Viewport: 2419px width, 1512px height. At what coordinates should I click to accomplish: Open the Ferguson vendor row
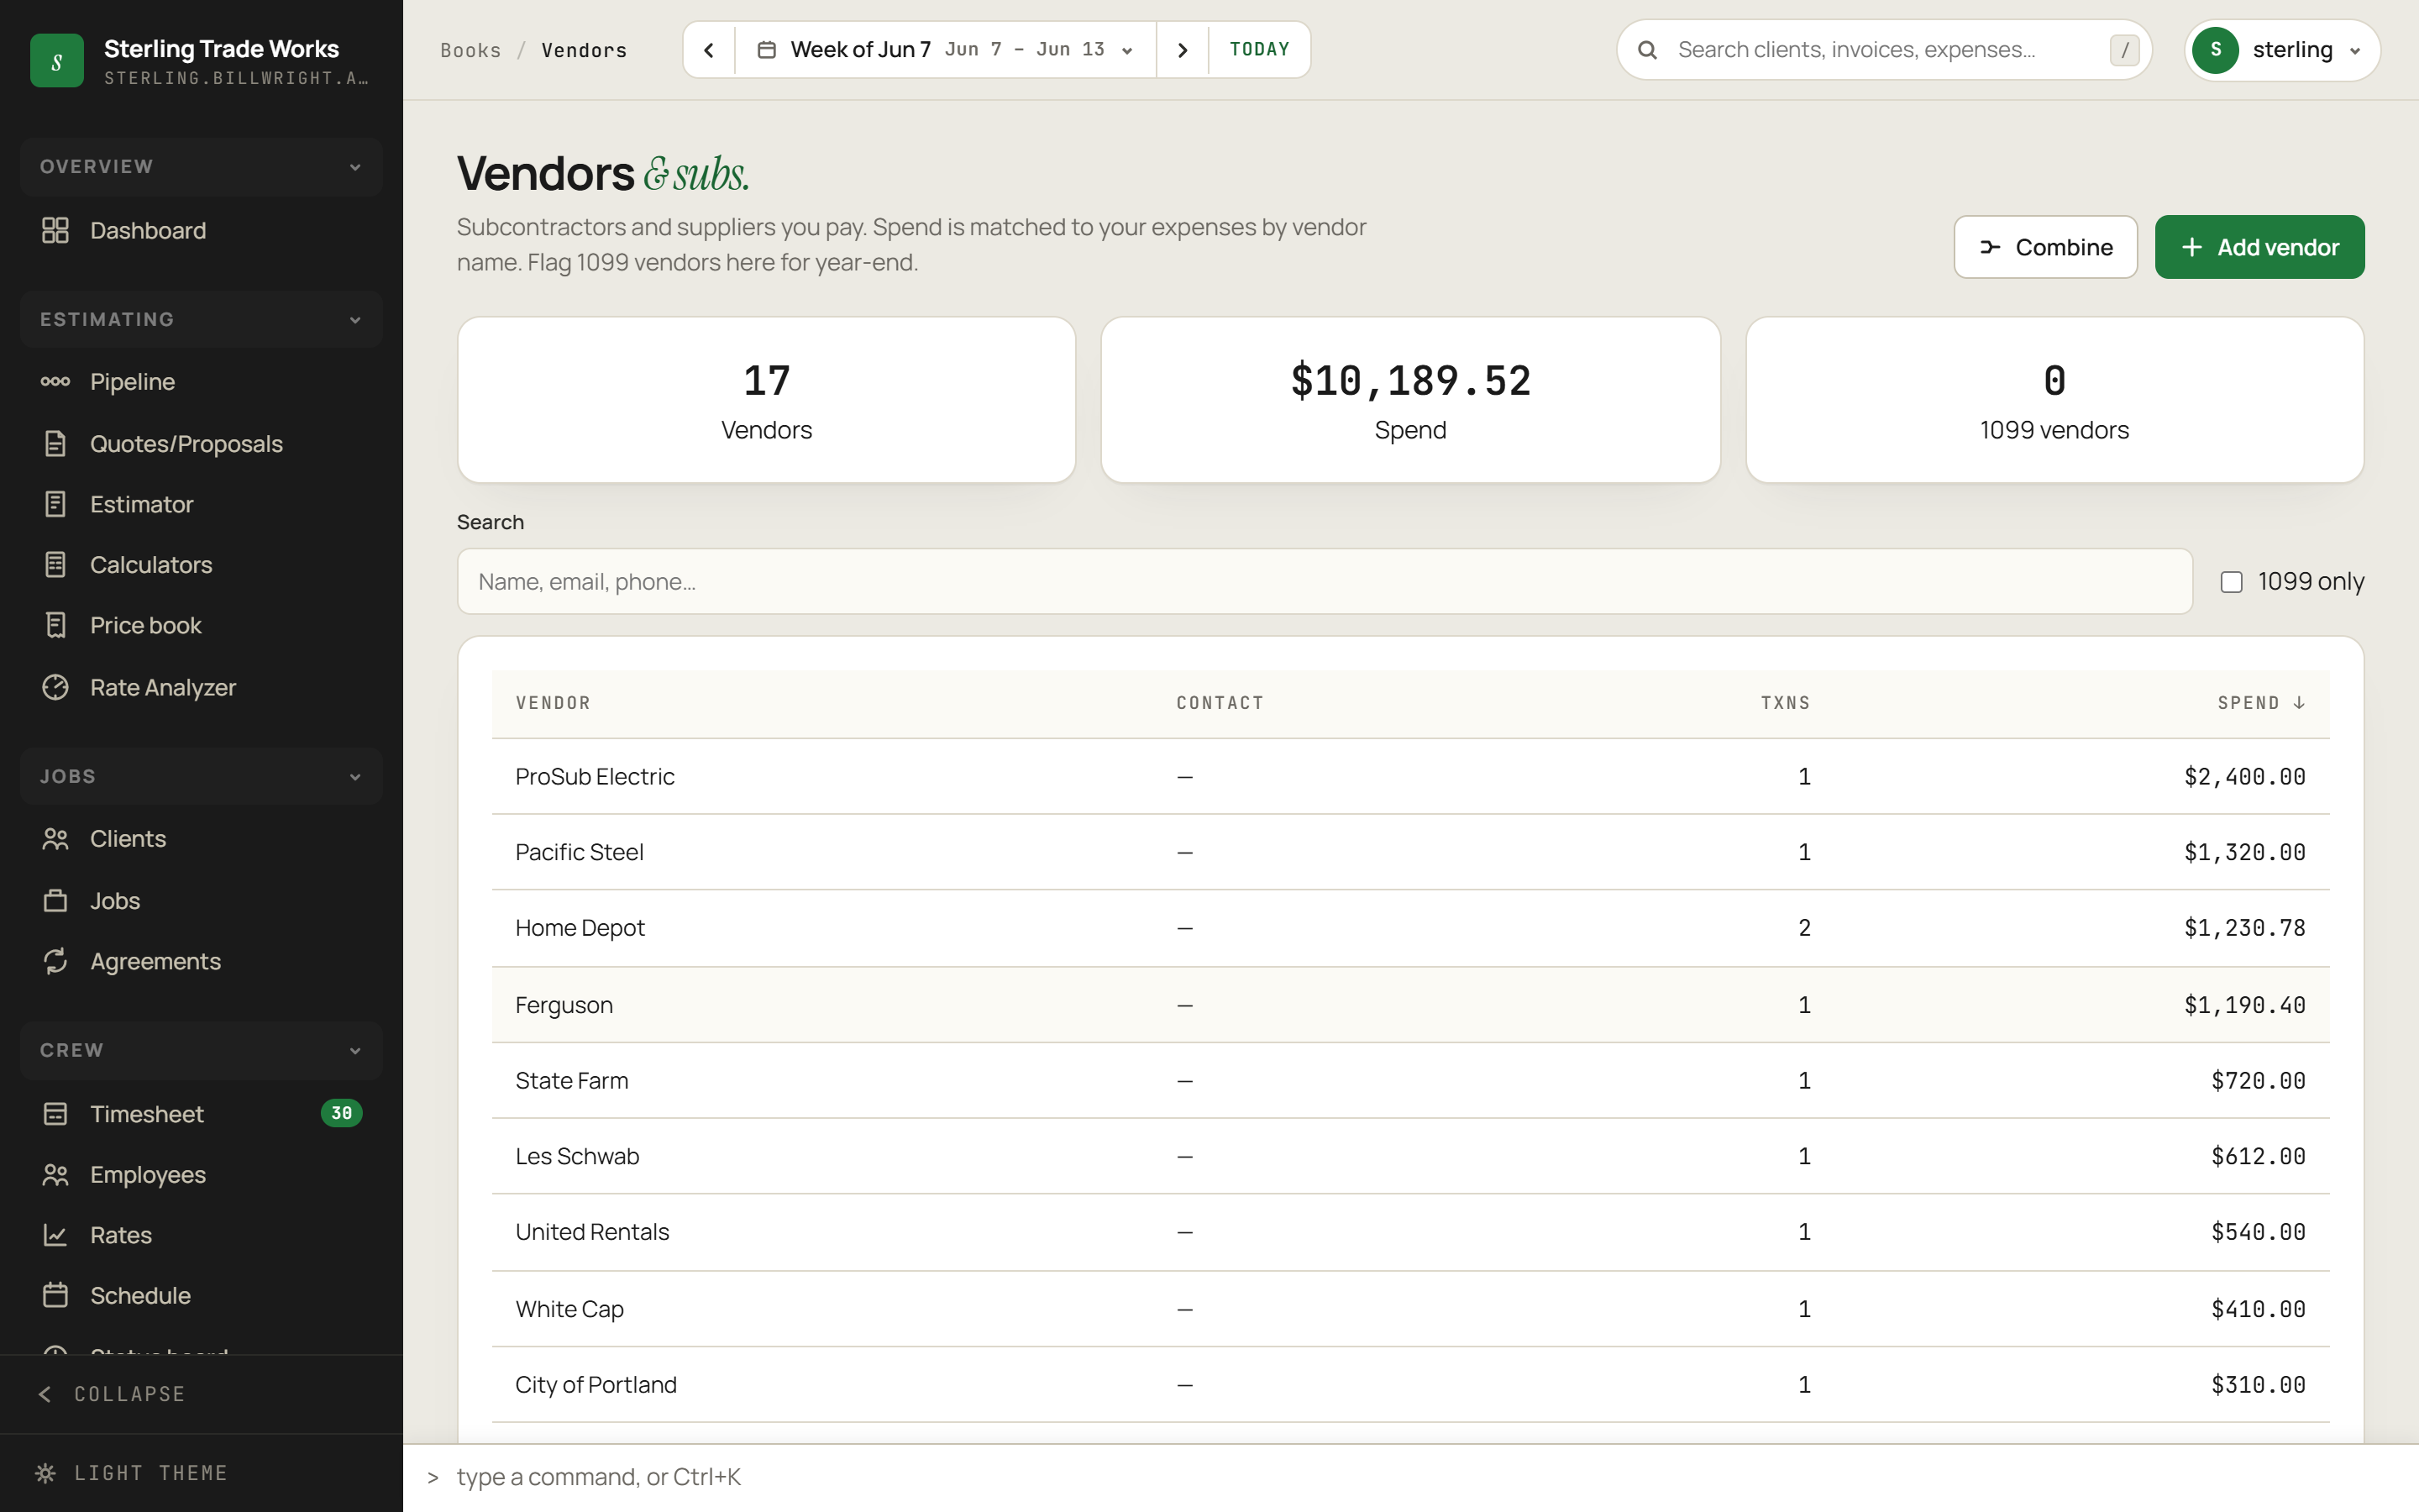1409,1004
